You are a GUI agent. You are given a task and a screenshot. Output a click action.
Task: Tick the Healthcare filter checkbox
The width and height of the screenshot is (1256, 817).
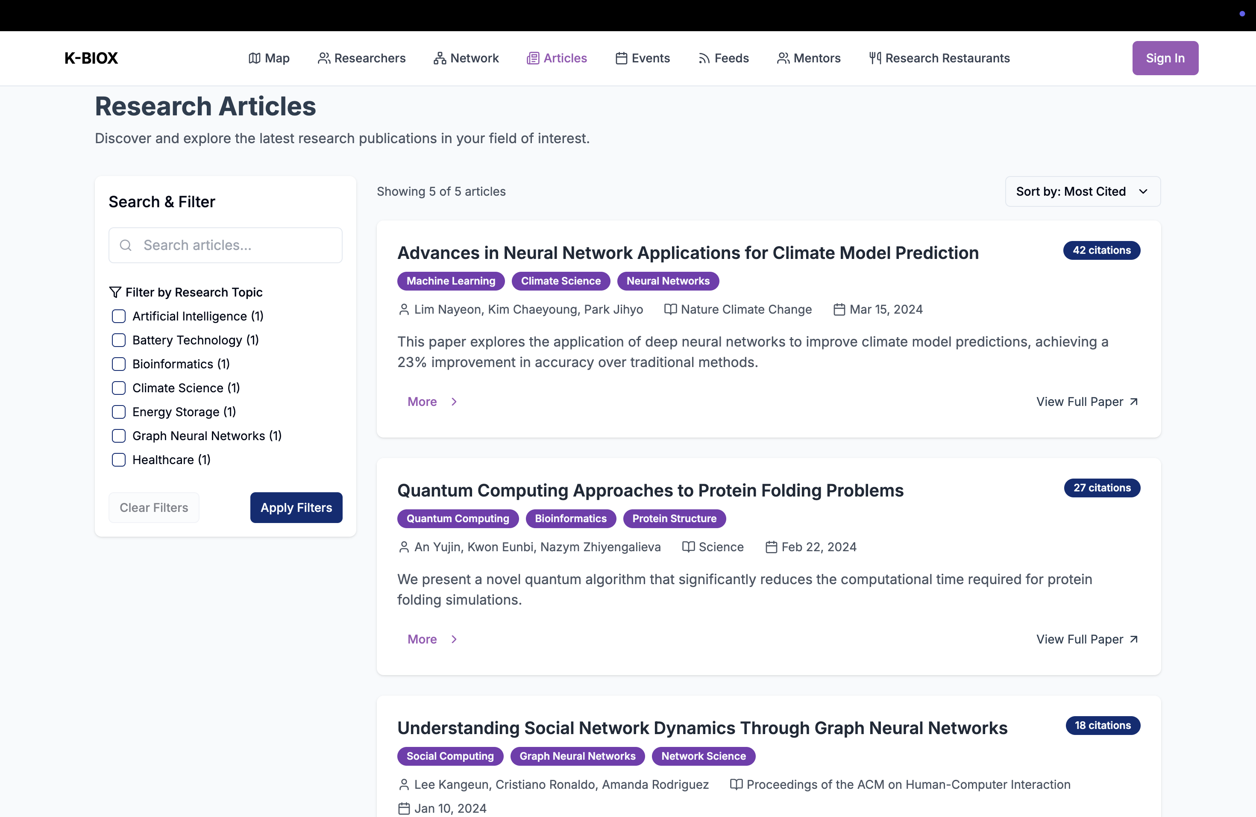[119, 460]
